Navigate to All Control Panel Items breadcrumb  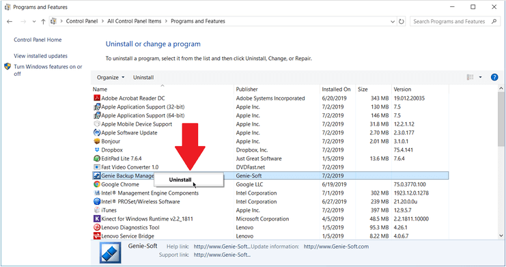[x=135, y=21]
